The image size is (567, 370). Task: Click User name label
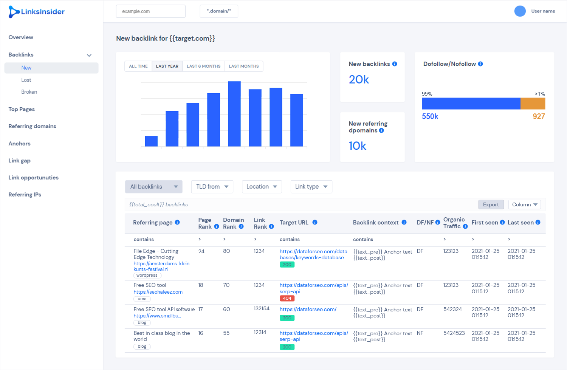pos(543,11)
